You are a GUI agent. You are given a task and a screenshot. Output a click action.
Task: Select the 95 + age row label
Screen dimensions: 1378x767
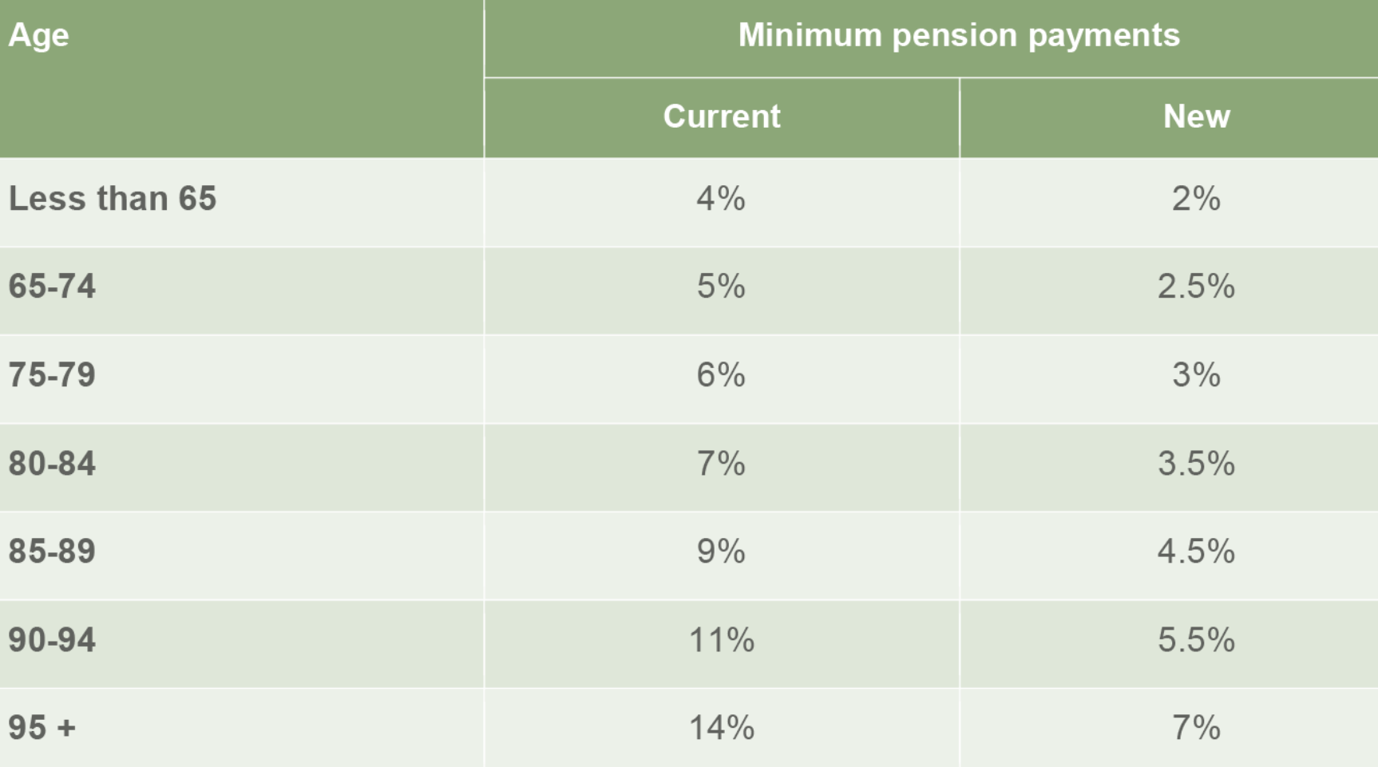[x=42, y=728]
